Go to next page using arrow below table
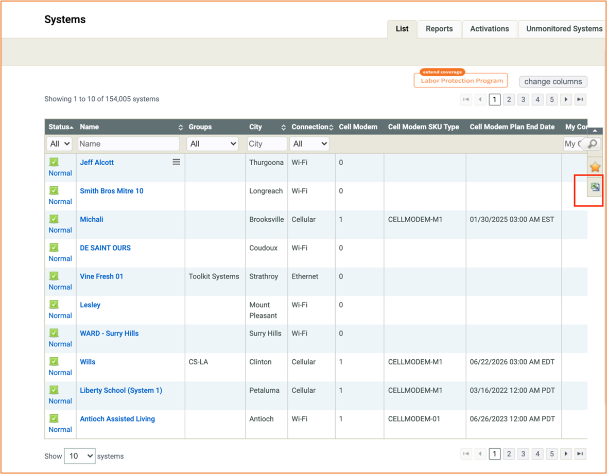The image size is (607, 474). [x=566, y=454]
